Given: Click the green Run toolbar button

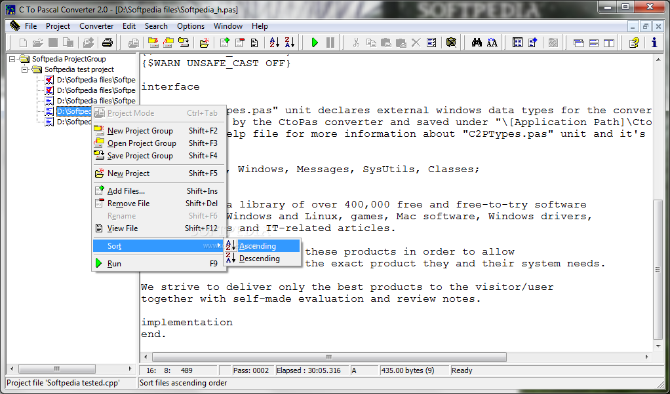Looking at the screenshot, I should 315,43.
